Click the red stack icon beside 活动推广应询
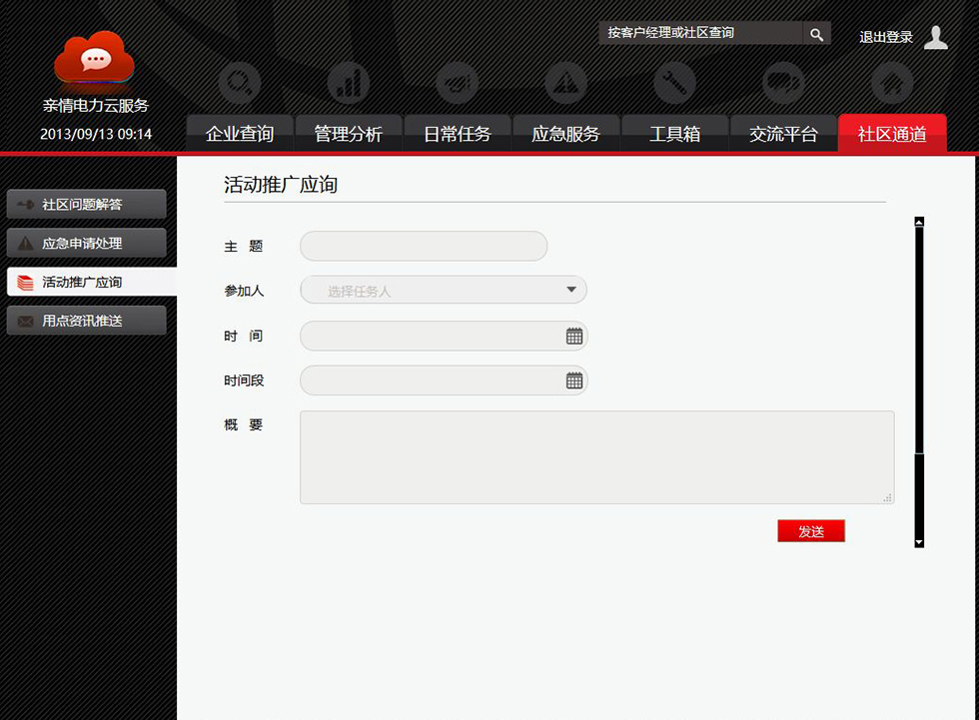This screenshot has height=720, width=979. [26, 283]
